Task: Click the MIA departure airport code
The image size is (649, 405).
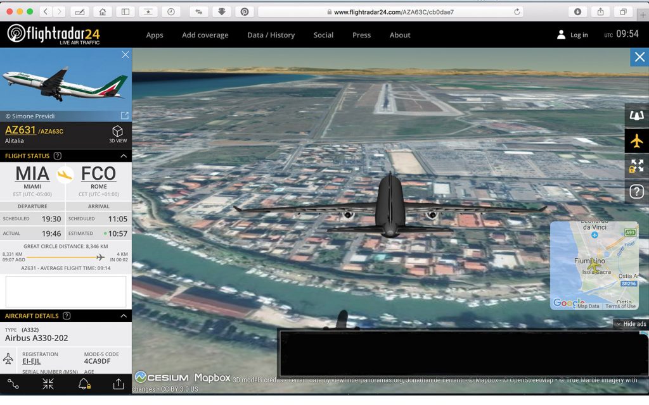Action: pyautogui.click(x=32, y=173)
